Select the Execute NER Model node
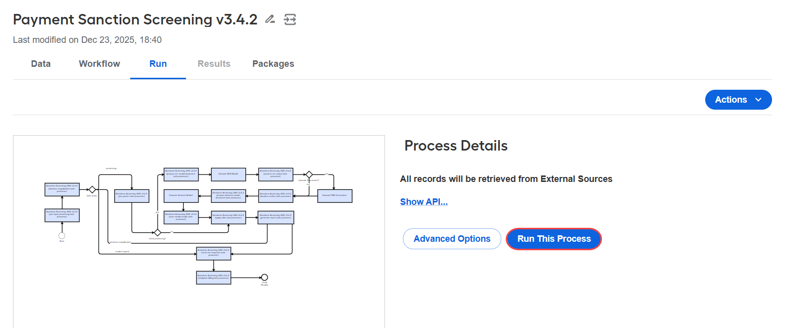Image resolution: width=785 pixels, height=328 pixels. (228, 174)
